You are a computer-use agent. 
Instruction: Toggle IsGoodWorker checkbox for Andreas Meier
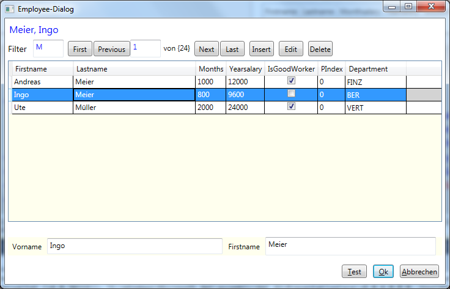pos(292,81)
